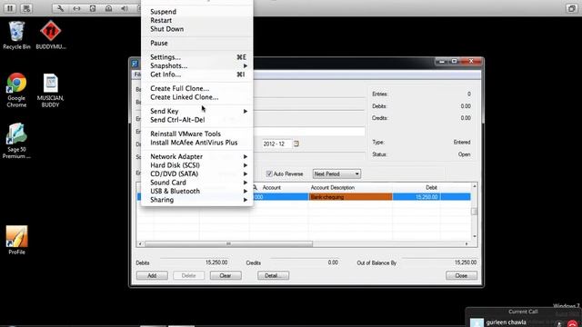Open the MUSICIAN, BUDDY file icon
The height and width of the screenshot is (327, 582).
(51, 90)
